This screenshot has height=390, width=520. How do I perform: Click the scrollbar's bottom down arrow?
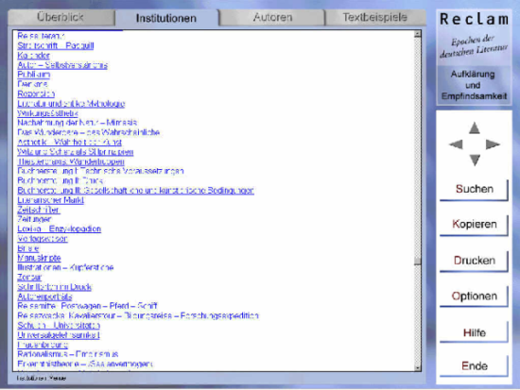click(418, 367)
